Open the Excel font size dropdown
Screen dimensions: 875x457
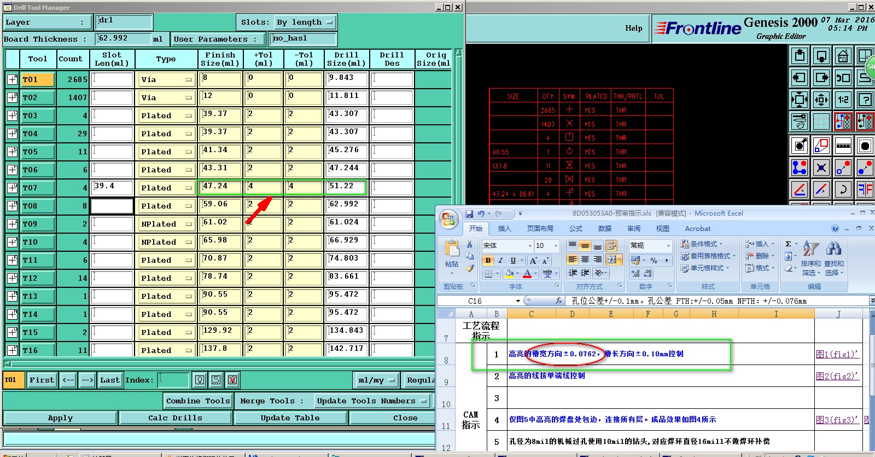point(556,246)
